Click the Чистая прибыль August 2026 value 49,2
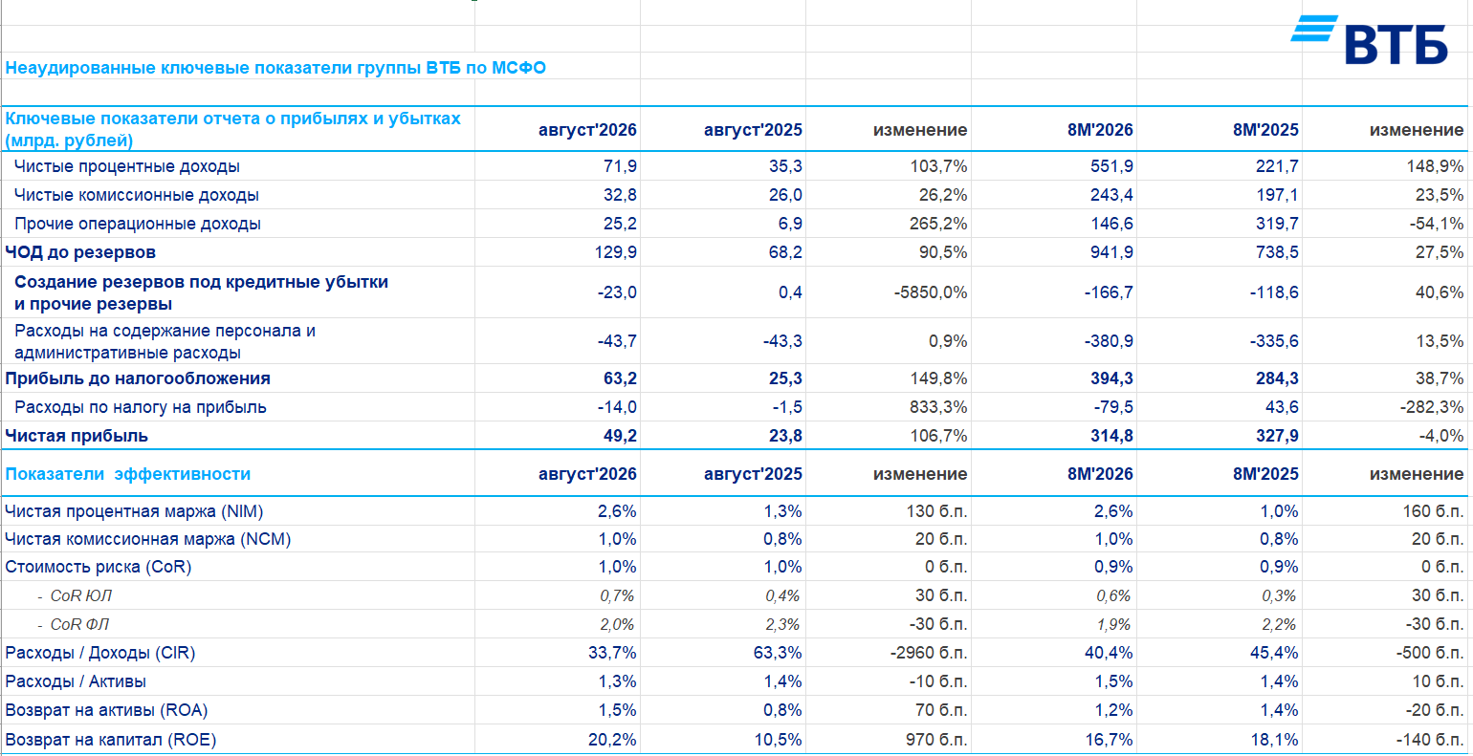Screen dimensions: 1473x756 pos(620,436)
